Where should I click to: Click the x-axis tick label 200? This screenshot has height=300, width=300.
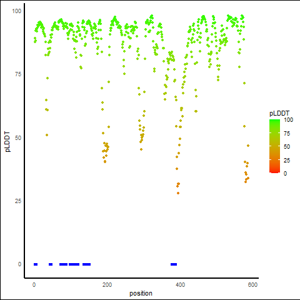[107, 285]
